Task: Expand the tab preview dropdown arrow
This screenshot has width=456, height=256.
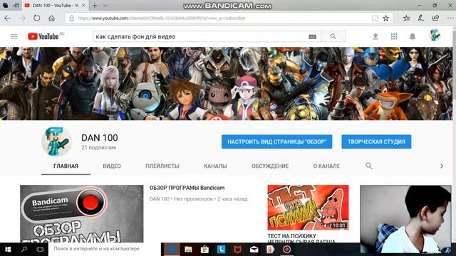Action: point(105,5)
